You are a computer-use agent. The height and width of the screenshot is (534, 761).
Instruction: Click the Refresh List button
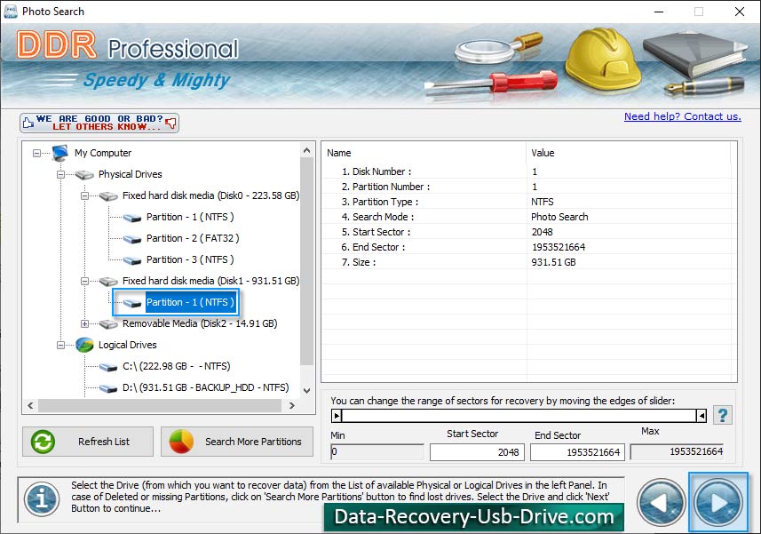(88, 442)
